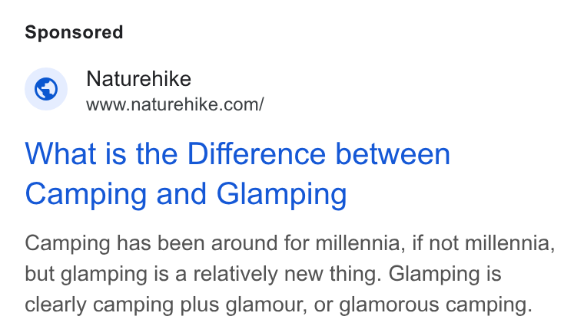Click the description line starting 'but glamping is'
The height and width of the screenshot is (336, 584).
263,275
